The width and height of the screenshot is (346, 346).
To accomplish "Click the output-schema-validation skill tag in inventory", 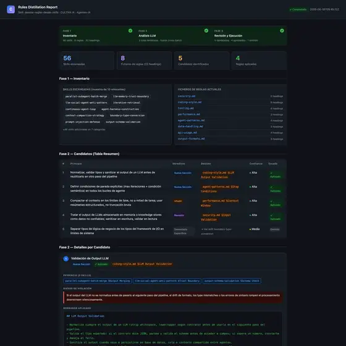I will [123, 122].
